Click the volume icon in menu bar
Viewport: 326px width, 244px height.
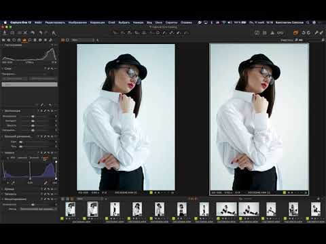click(230, 22)
